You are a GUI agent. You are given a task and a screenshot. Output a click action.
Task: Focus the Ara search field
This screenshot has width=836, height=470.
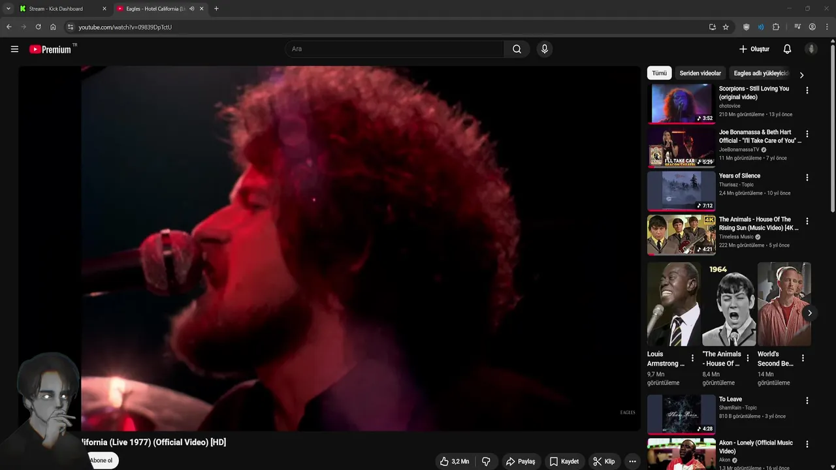point(394,49)
